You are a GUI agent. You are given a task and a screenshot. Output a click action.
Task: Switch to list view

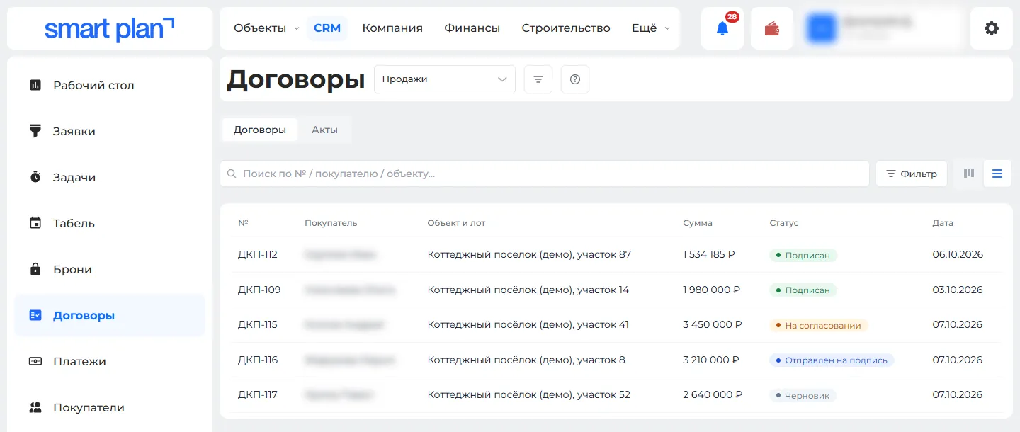pos(997,174)
